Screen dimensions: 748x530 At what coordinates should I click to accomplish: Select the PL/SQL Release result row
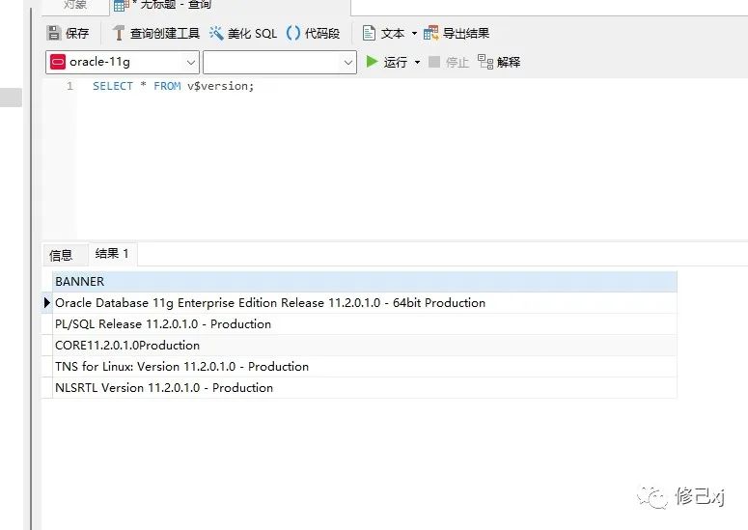[163, 324]
